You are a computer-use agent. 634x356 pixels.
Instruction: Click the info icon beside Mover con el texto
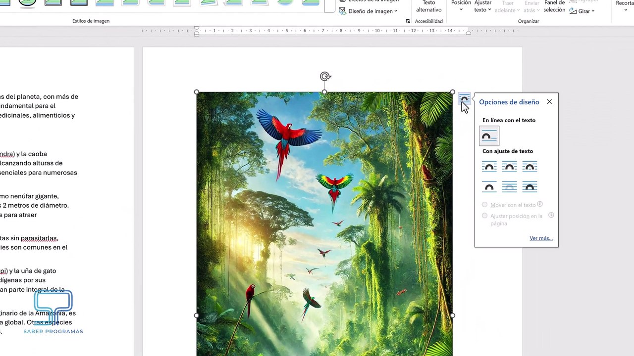point(540,204)
